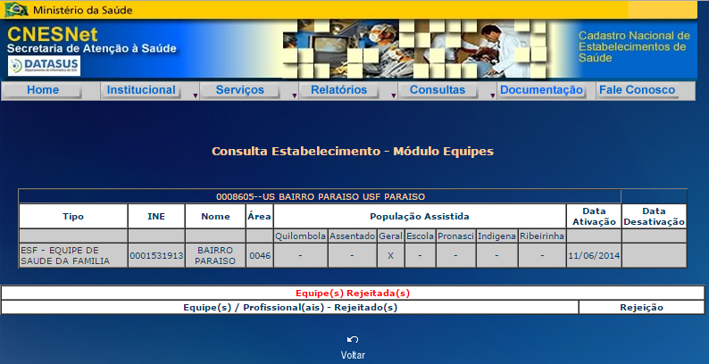Image resolution: width=709 pixels, height=364 pixels.
Task: Click the Escola subheader
Action: (420, 236)
